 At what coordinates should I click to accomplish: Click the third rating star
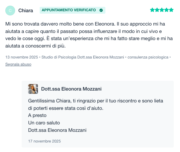[162, 10]
